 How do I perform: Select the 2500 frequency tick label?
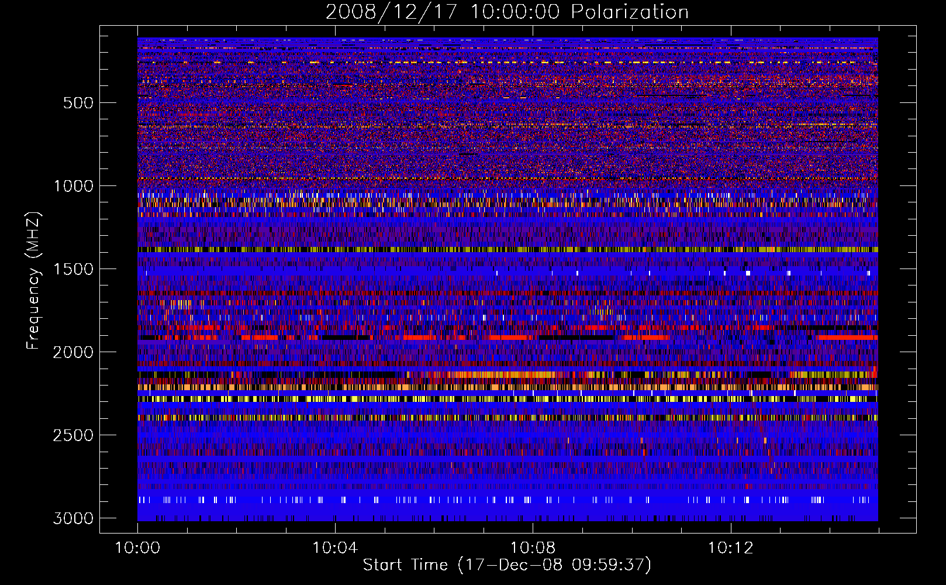click(74, 435)
